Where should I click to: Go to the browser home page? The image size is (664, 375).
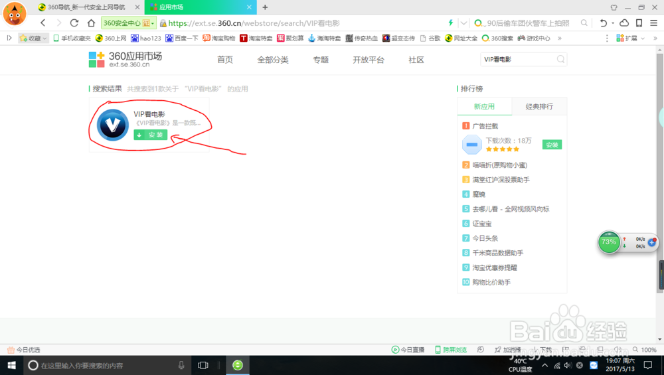click(91, 23)
